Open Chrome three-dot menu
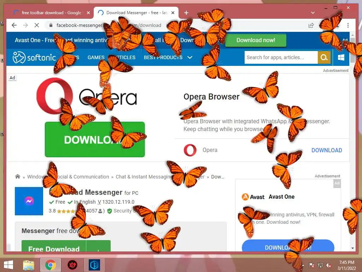 point(348,25)
